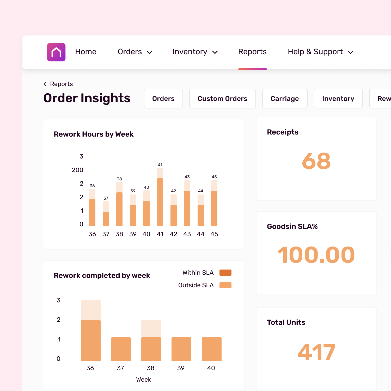This screenshot has height=391, width=391.
Task: Open the Home nav item
Action: 86,52
